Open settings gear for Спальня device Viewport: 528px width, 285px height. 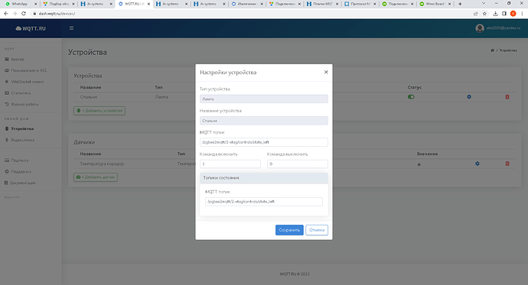point(469,97)
